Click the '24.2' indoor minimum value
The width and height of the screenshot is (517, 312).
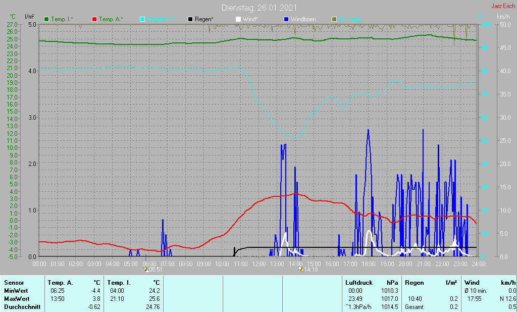pyautogui.click(x=154, y=291)
